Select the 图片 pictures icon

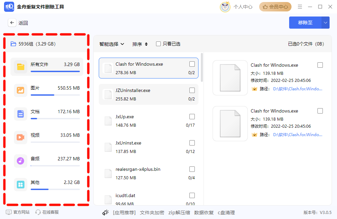21,90
